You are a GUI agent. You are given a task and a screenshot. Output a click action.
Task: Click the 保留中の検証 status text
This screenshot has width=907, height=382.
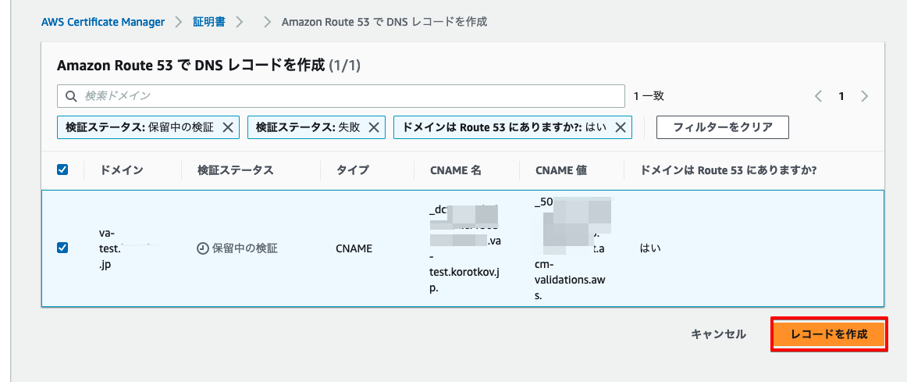[244, 248]
